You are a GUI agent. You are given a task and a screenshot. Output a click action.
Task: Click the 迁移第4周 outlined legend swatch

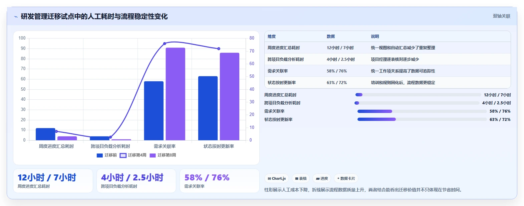123,155
